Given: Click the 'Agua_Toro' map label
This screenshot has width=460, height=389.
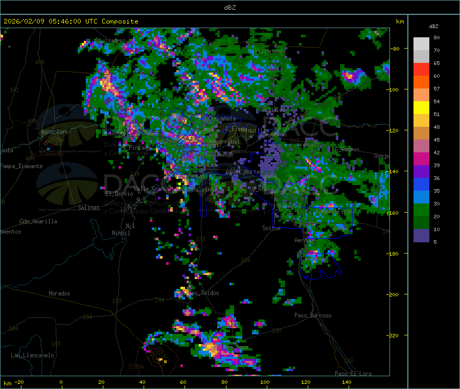Looking at the screenshot, I should [x=55, y=132].
